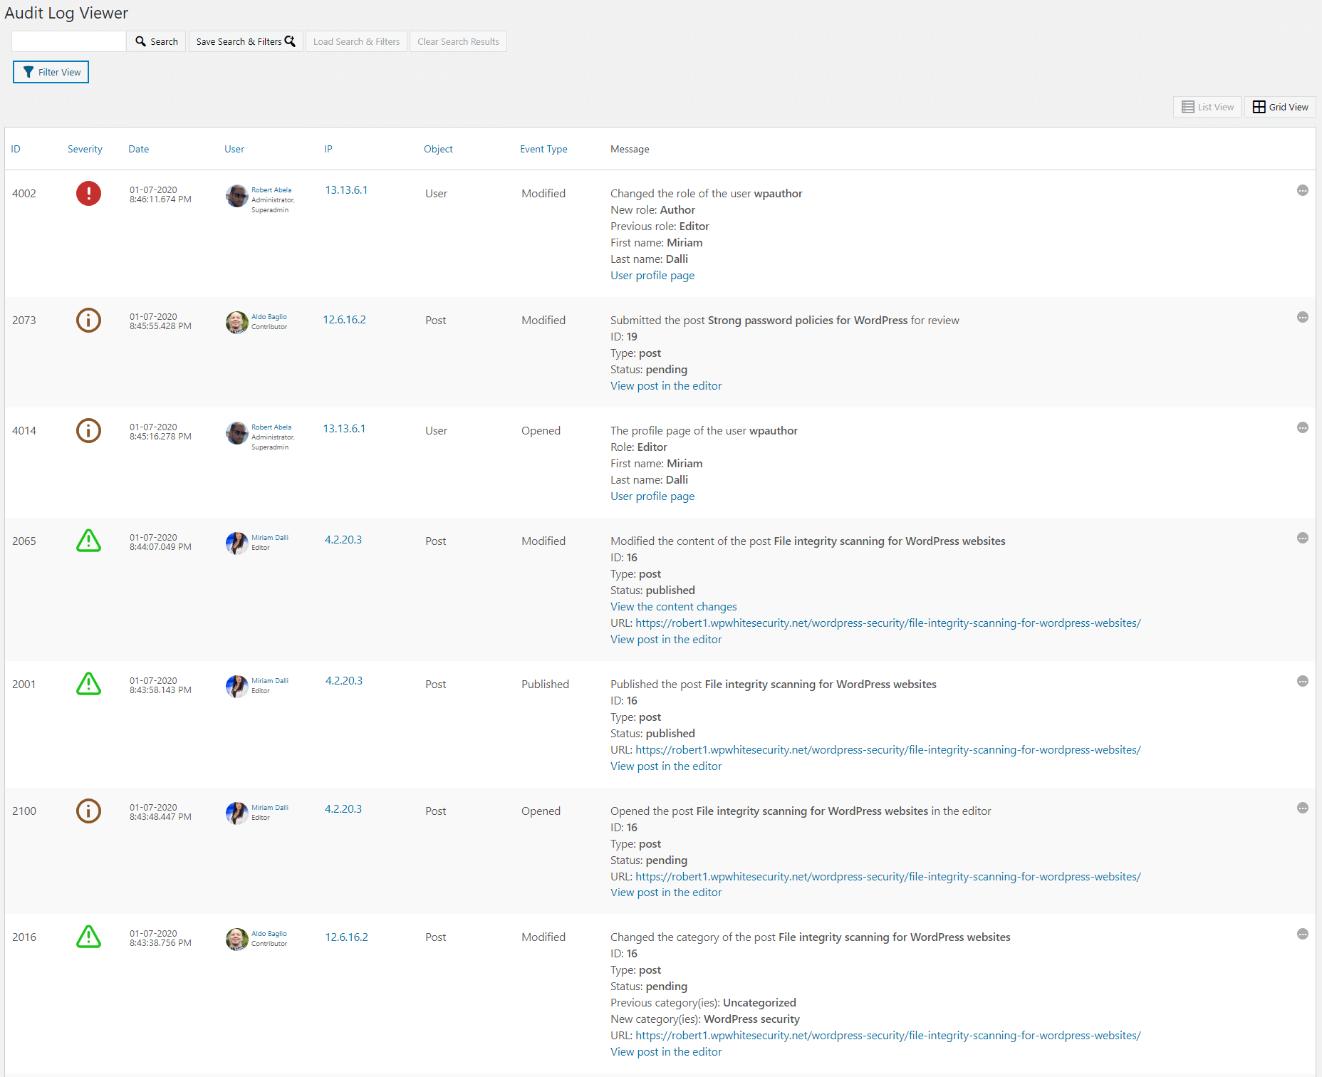Open View post in the editor for event 2100

[666, 892]
